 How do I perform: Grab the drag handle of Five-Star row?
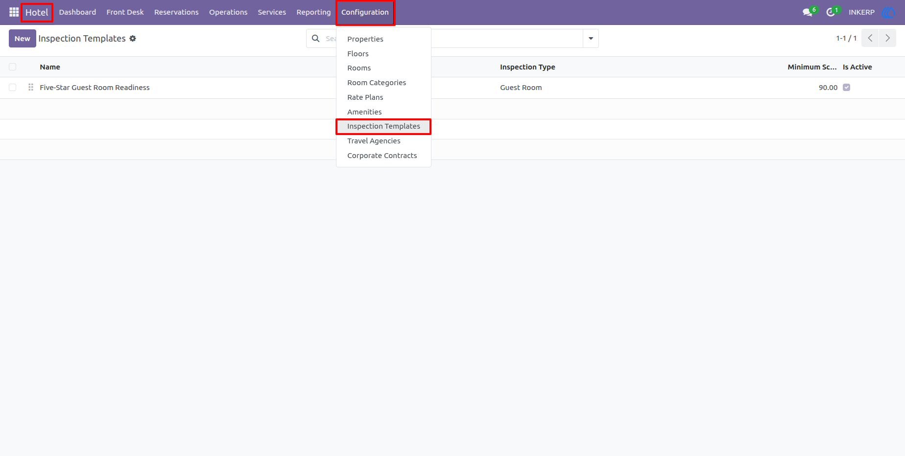[x=31, y=87]
